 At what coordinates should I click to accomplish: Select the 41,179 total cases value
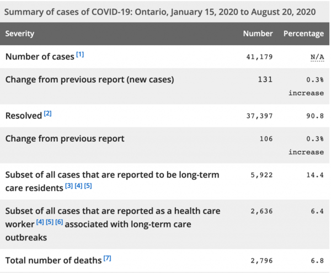tap(258, 57)
